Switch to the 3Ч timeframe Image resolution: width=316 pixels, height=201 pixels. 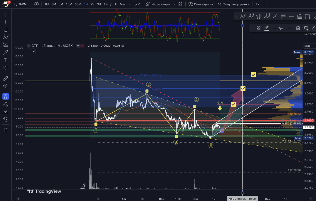pos(99,4)
